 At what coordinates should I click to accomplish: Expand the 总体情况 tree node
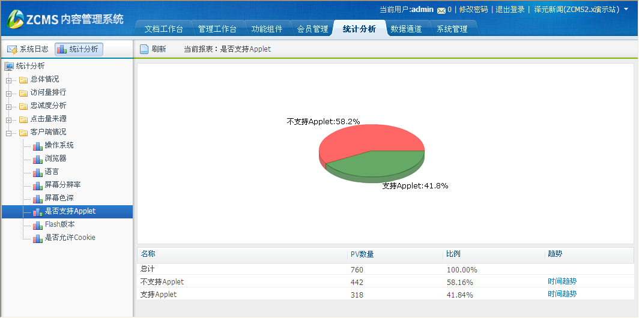click(x=8, y=80)
